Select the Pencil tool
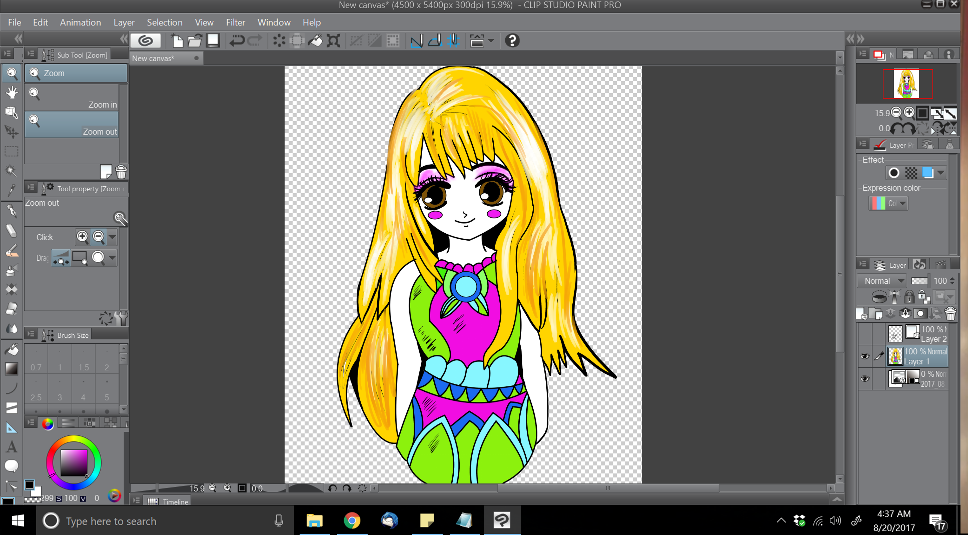 12,231
